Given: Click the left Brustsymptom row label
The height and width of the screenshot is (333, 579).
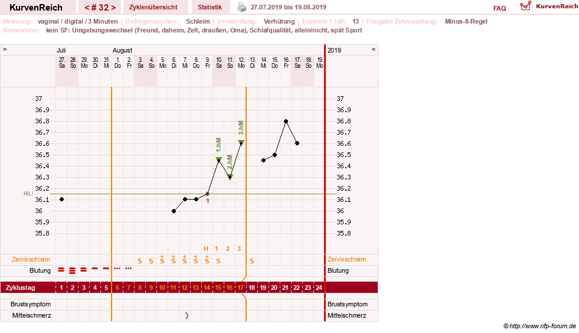Looking at the screenshot, I should [31, 304].
